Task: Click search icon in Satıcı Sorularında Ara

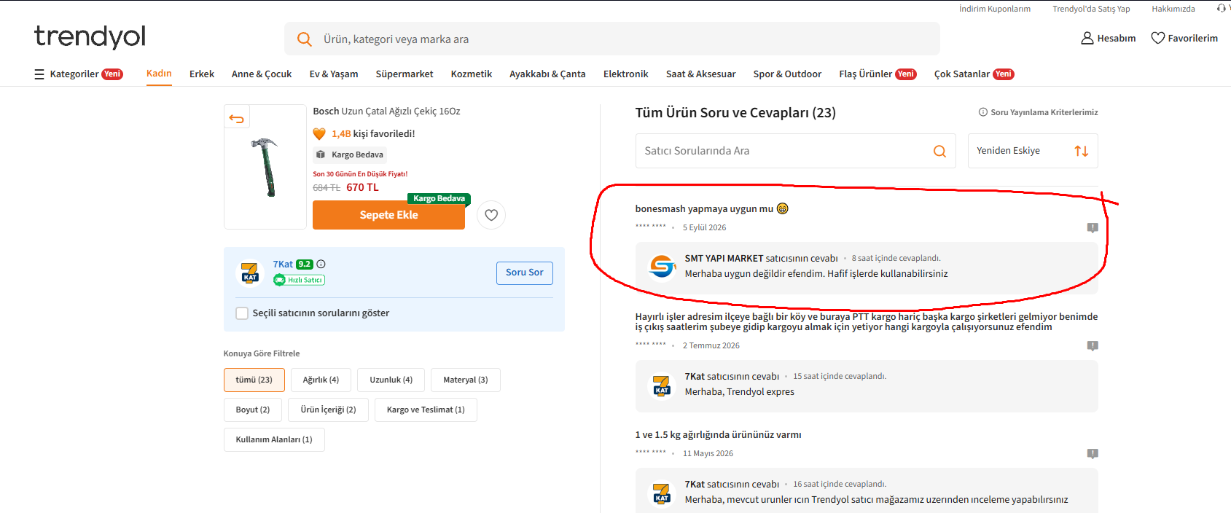Action: click(939, 151)
